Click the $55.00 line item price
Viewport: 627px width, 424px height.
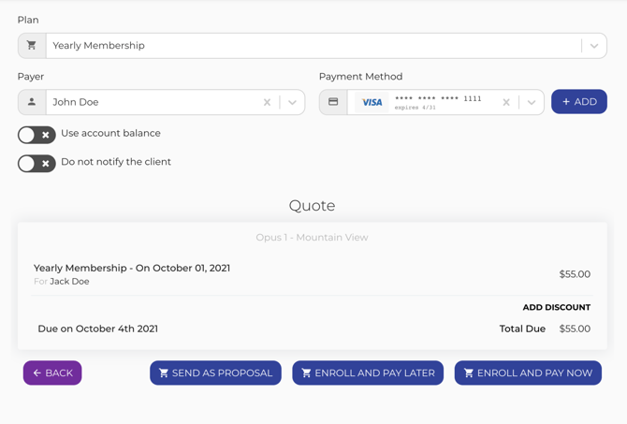point(575,274)
